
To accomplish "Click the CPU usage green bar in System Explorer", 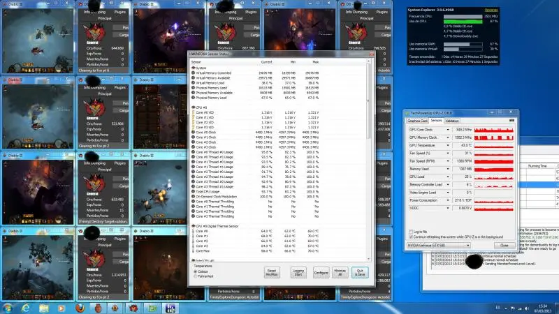I will coord(463,22).
